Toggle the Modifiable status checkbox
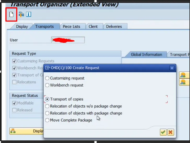 pyautogui.click(x=14, y=103)
